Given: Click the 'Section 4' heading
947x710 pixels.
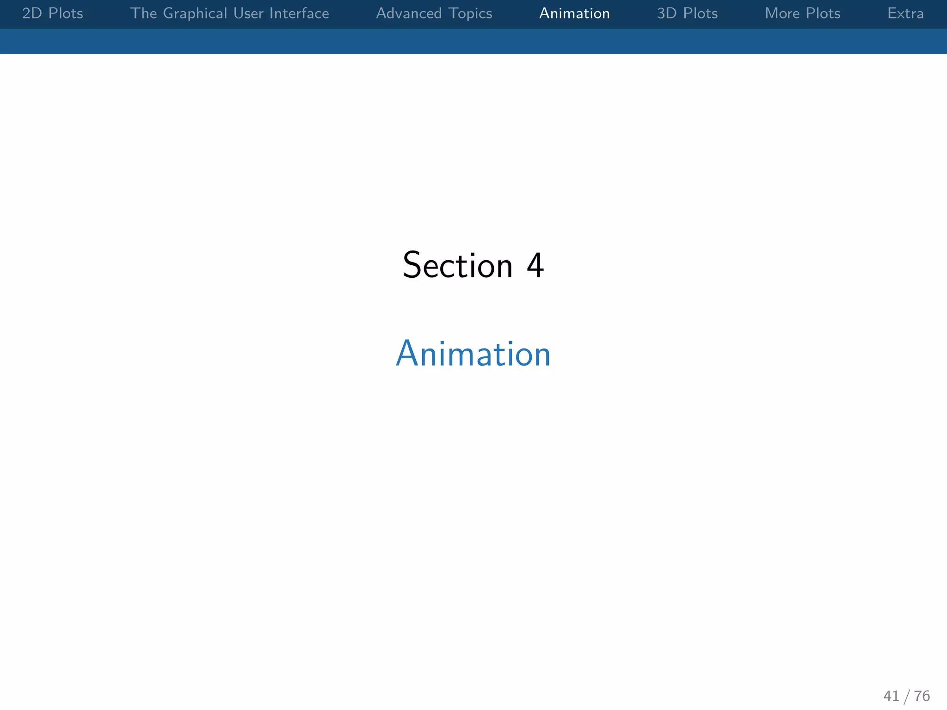Looking at the screenshot, I should [473, 265].
